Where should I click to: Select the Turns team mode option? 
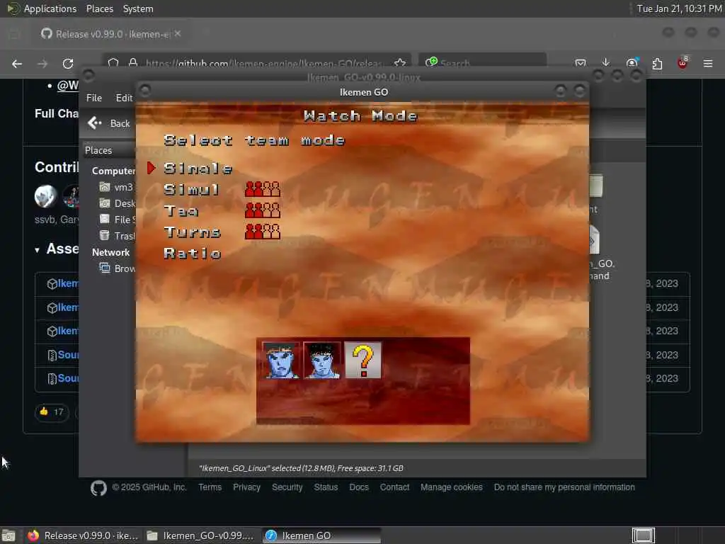[193, 232]
